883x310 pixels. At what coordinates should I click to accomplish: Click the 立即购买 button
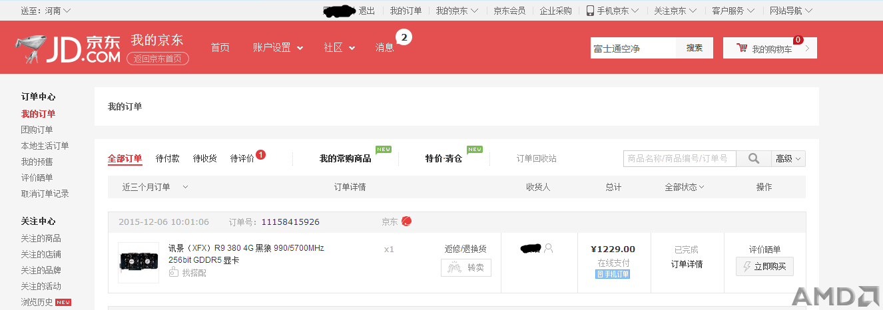(764, 267)
